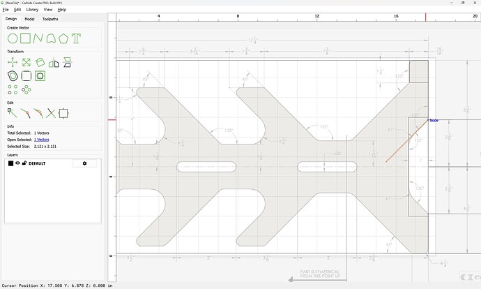This screenshot has height=289, width=481.
Task: Activate the Rotate transform tool
Action: coord(40,62)
